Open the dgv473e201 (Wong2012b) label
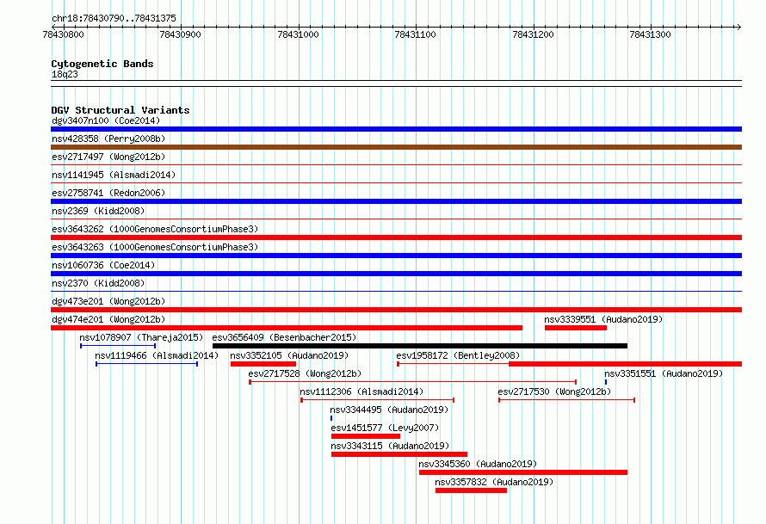Screen dimensions: 766x524 [x=108, y=301]
